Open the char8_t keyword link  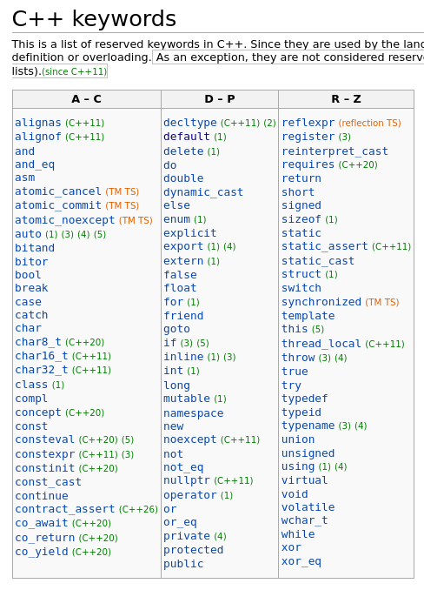point(38,342)
